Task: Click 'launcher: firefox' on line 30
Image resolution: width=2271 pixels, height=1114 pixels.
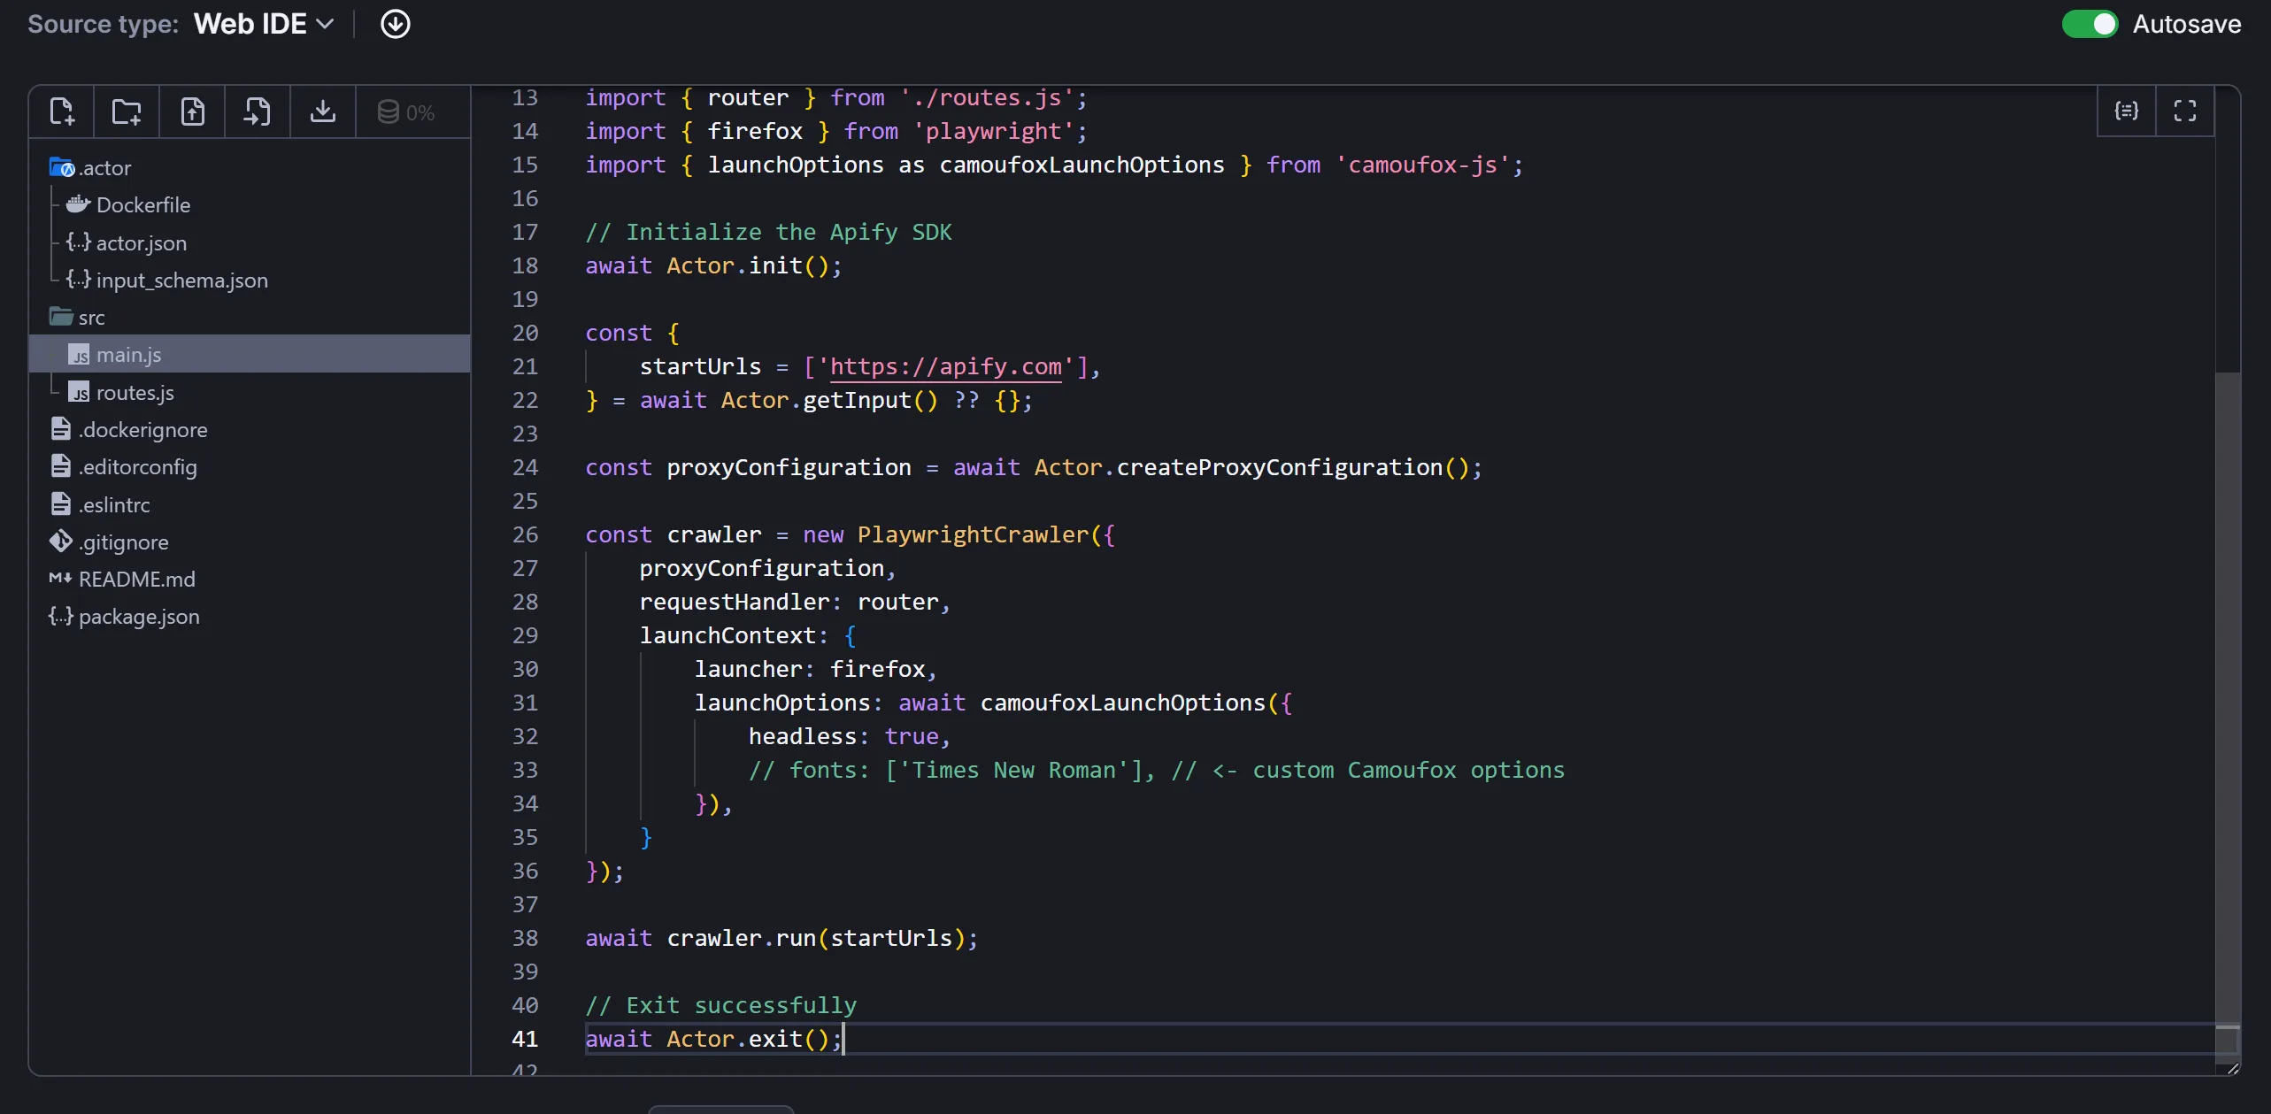Action: 809,669
